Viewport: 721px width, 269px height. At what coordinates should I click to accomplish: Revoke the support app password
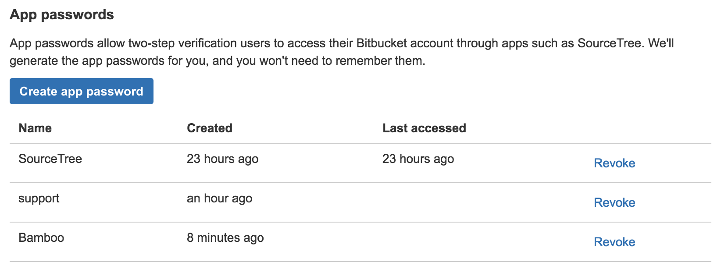(614, 202)
